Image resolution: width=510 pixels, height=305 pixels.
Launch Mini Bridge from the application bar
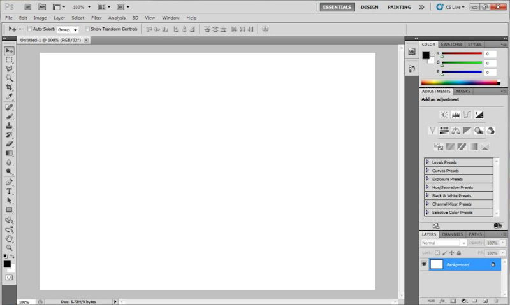tap(42, 7)
